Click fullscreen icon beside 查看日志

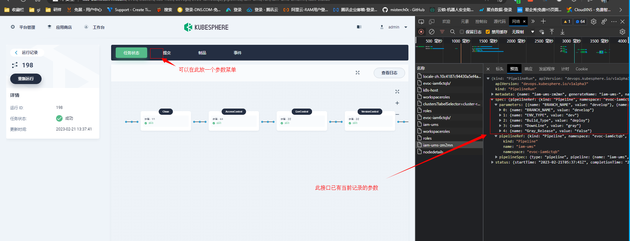(358, 73)
